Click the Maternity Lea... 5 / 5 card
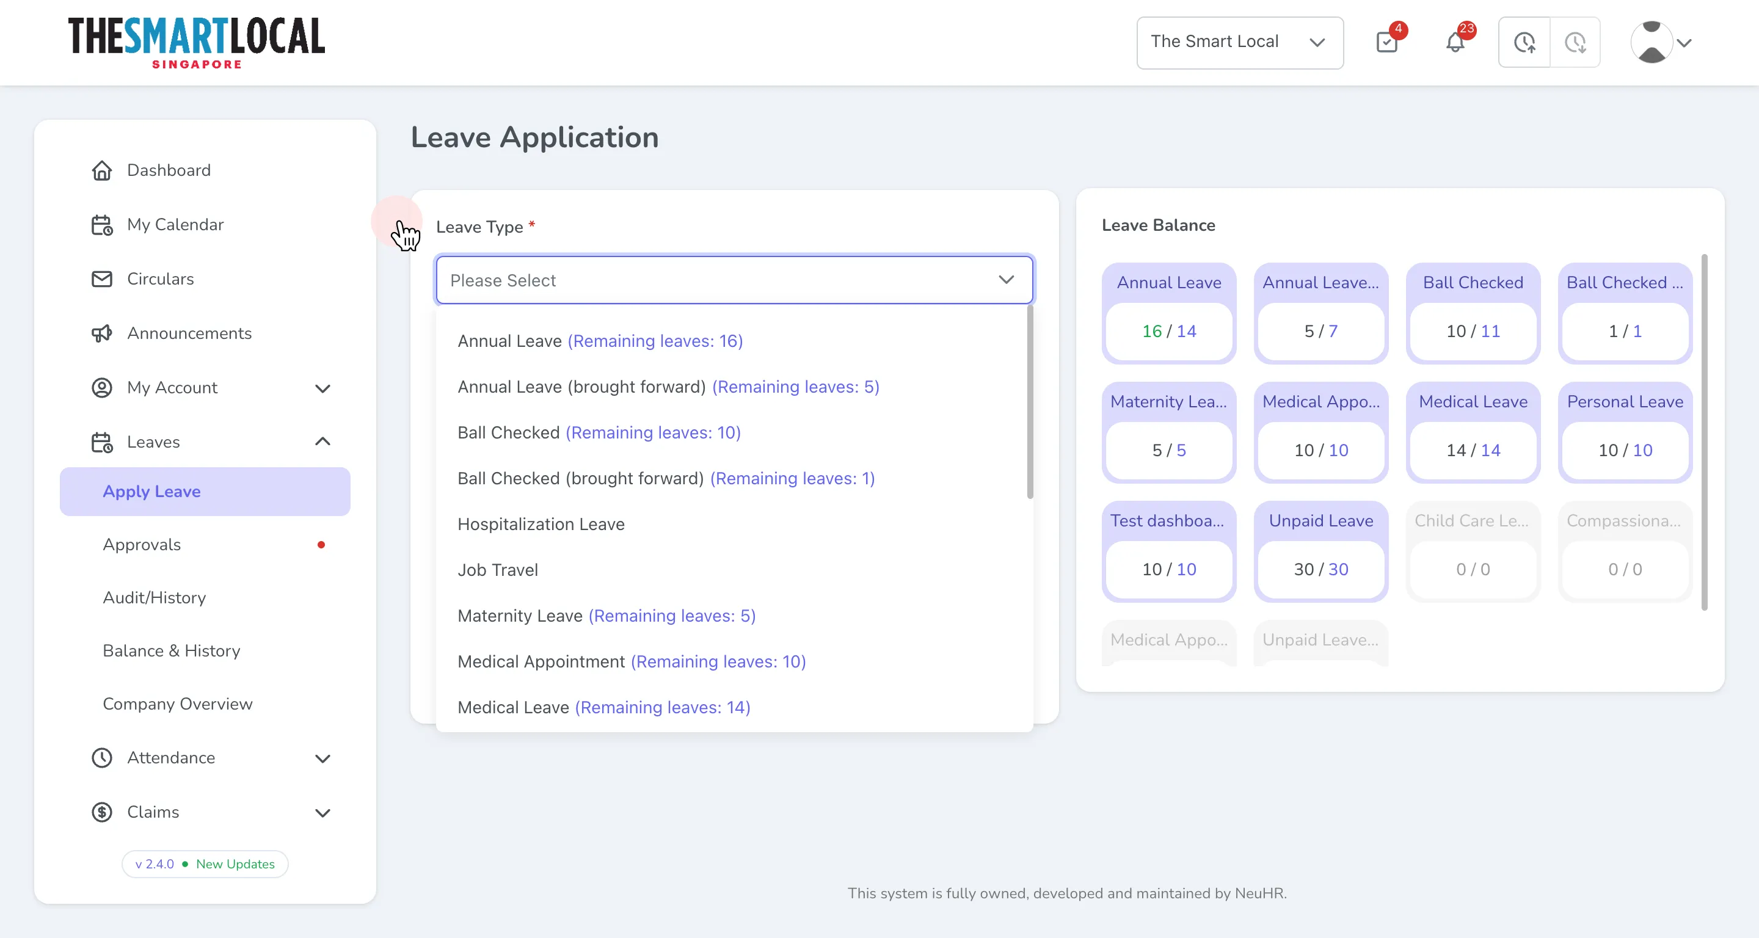Screen dimensions: 1759x938 (1168, 432)
